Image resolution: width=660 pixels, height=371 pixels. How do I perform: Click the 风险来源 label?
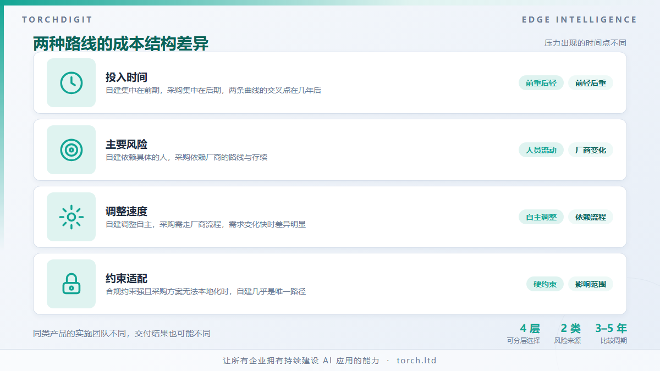point(568,341)
